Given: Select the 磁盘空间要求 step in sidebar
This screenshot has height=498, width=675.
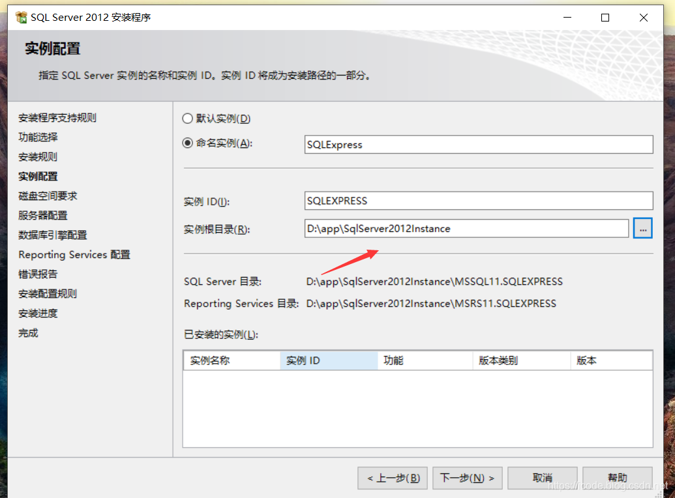Looking at the screenshot, I should 48,196.
